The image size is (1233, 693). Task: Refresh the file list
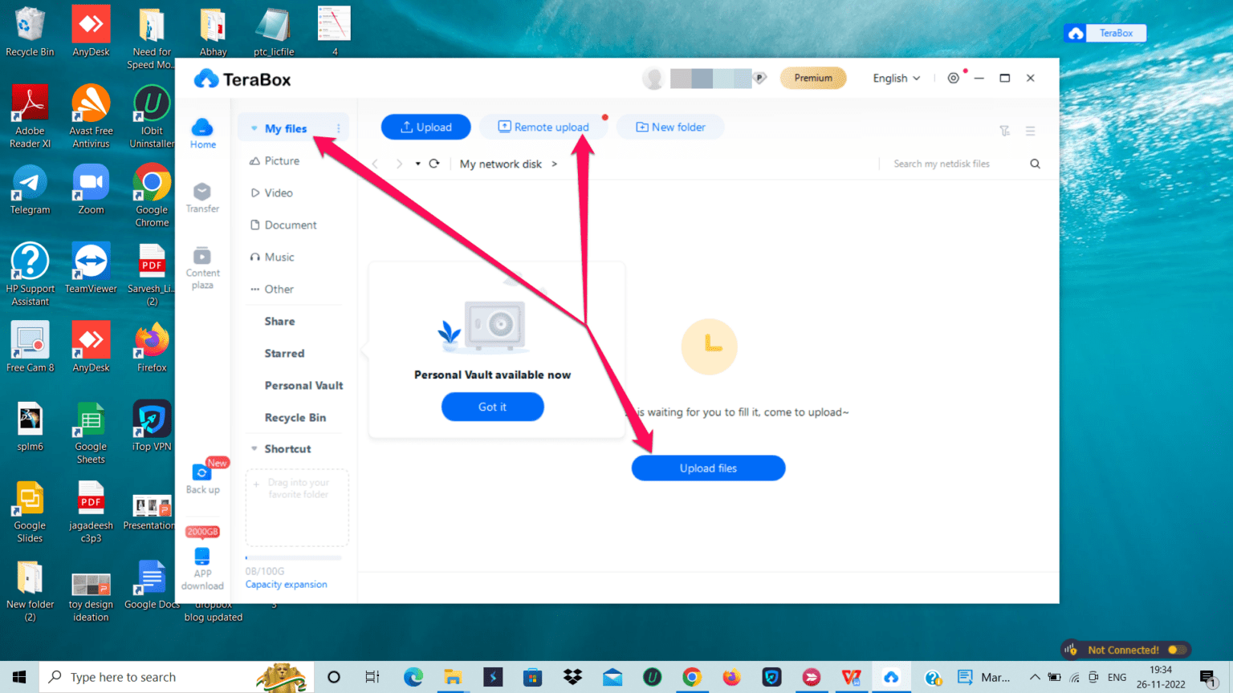pos(434,164)
